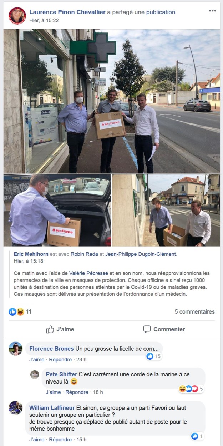The height and width of the screenshot is (446, 223).
Task: View the 15 likes on Florence's comment
Action: [154, 356]
